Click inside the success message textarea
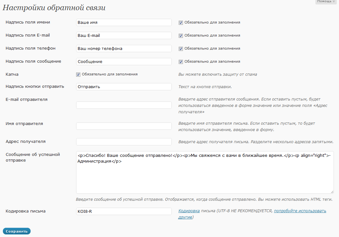Screen dimensions: 339x237 205,172
